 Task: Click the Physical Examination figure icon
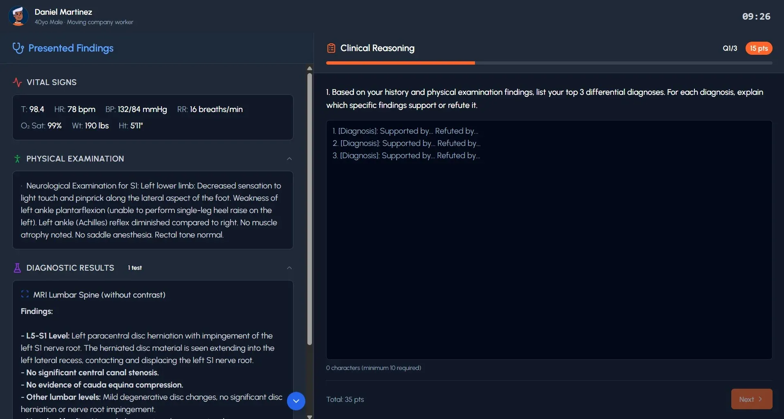[17, 159]
